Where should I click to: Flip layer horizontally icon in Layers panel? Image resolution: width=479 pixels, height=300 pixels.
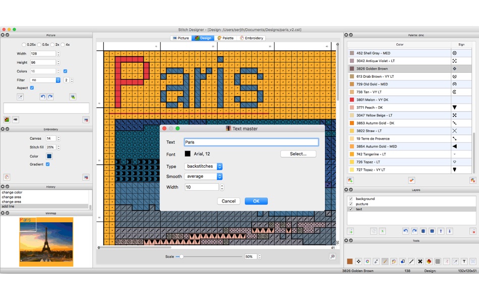(x=423, y=231)
